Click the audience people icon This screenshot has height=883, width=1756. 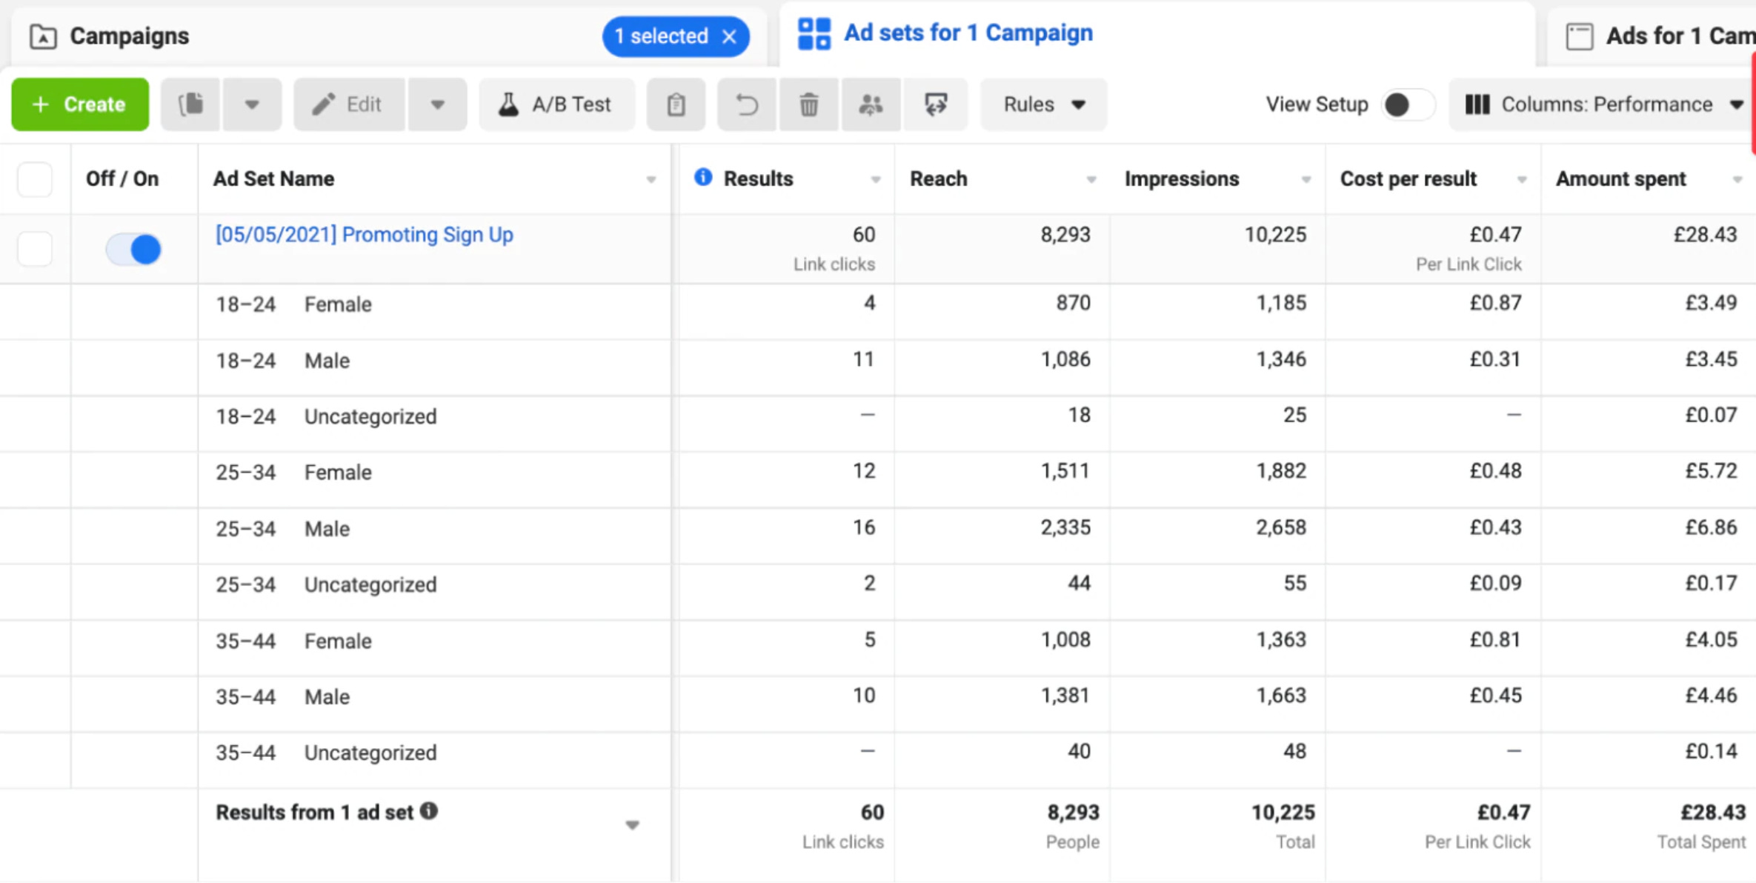[871, 104]
